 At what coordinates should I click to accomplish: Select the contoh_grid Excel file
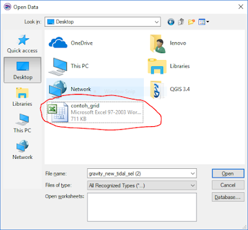point(95,113)
